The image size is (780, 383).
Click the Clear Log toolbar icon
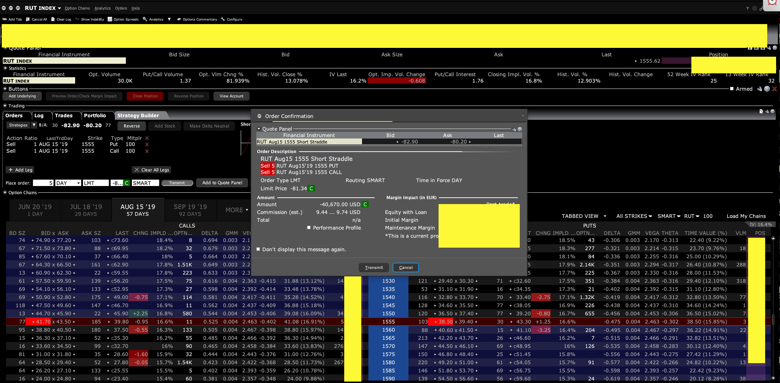coord(53,19)
